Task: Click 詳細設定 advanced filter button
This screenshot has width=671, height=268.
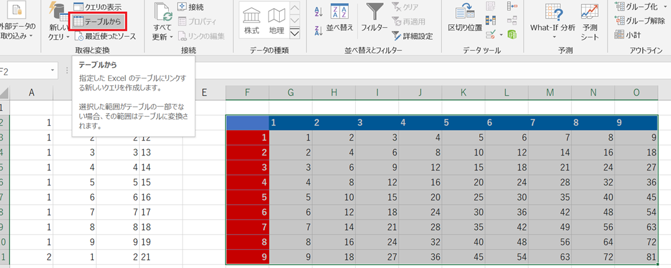Action: point(411,36)
